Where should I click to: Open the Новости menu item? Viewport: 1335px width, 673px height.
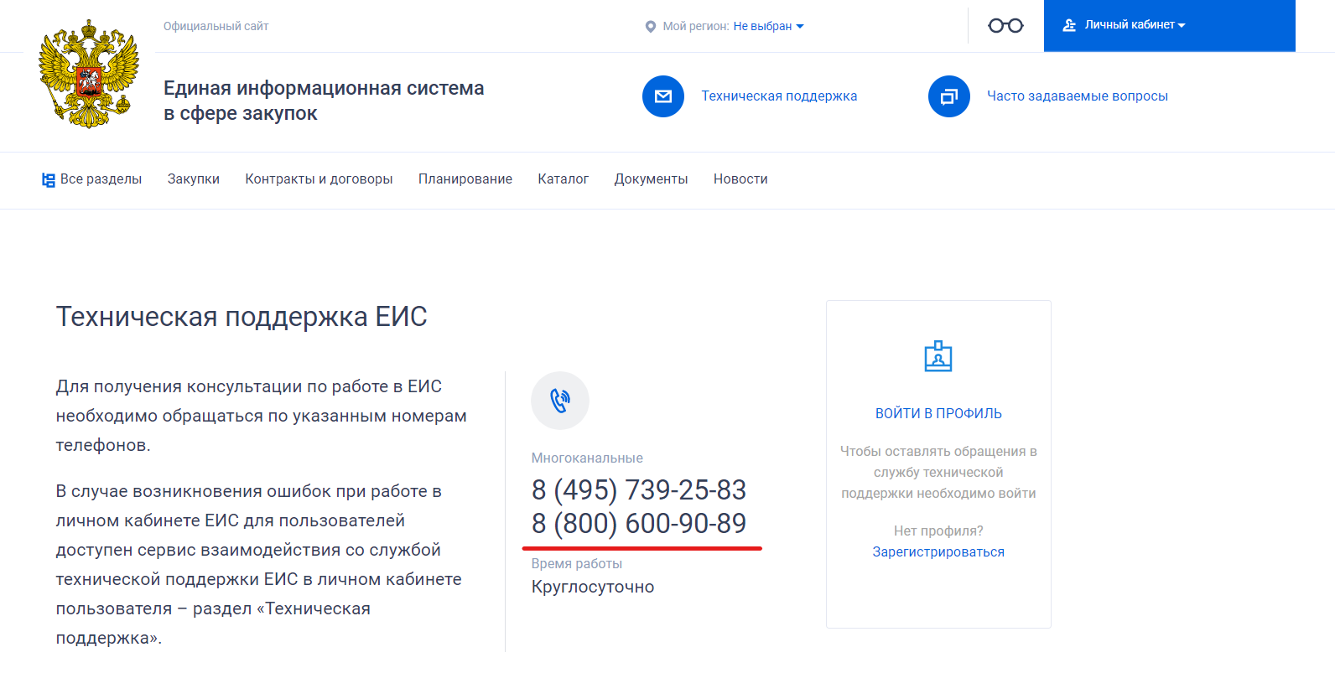[740, 179]
